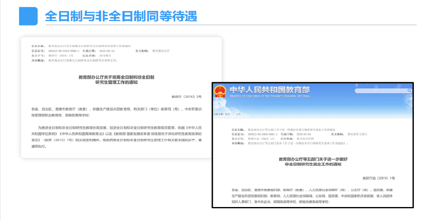Click index number 360A22-99-2016-0006-1
435x220 pixels.
64,51
